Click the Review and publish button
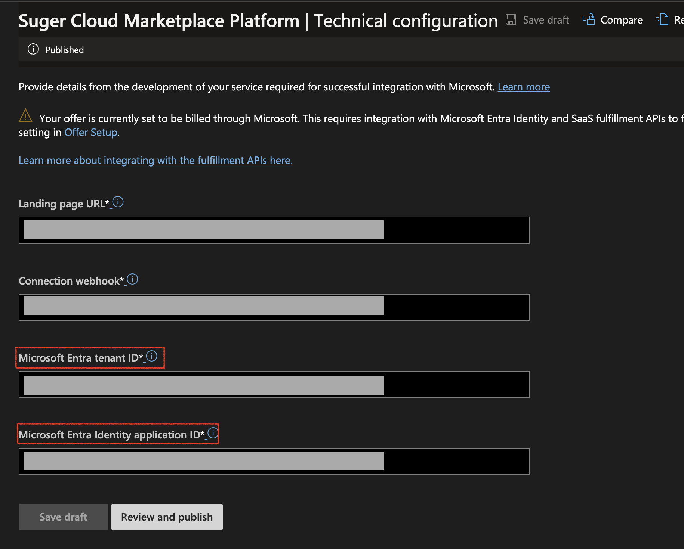Viewport: 684px width, 549px height. tap(167, 517)
